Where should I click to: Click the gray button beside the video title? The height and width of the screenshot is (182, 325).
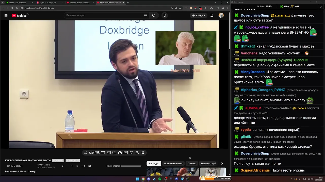coord(58,161)
